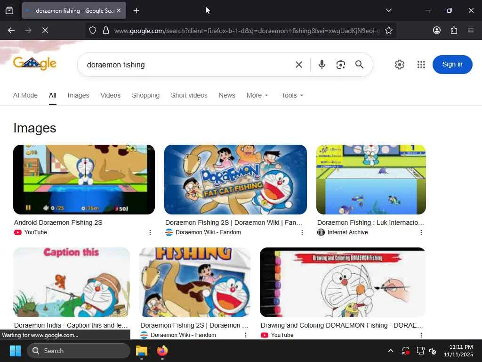Viewport: 482px width, 362px height.
Task: Open the extensions puzzle icon
Action: (454, 30)
